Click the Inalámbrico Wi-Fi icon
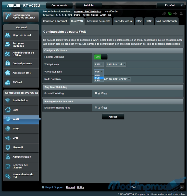 (x=8, y=100)
